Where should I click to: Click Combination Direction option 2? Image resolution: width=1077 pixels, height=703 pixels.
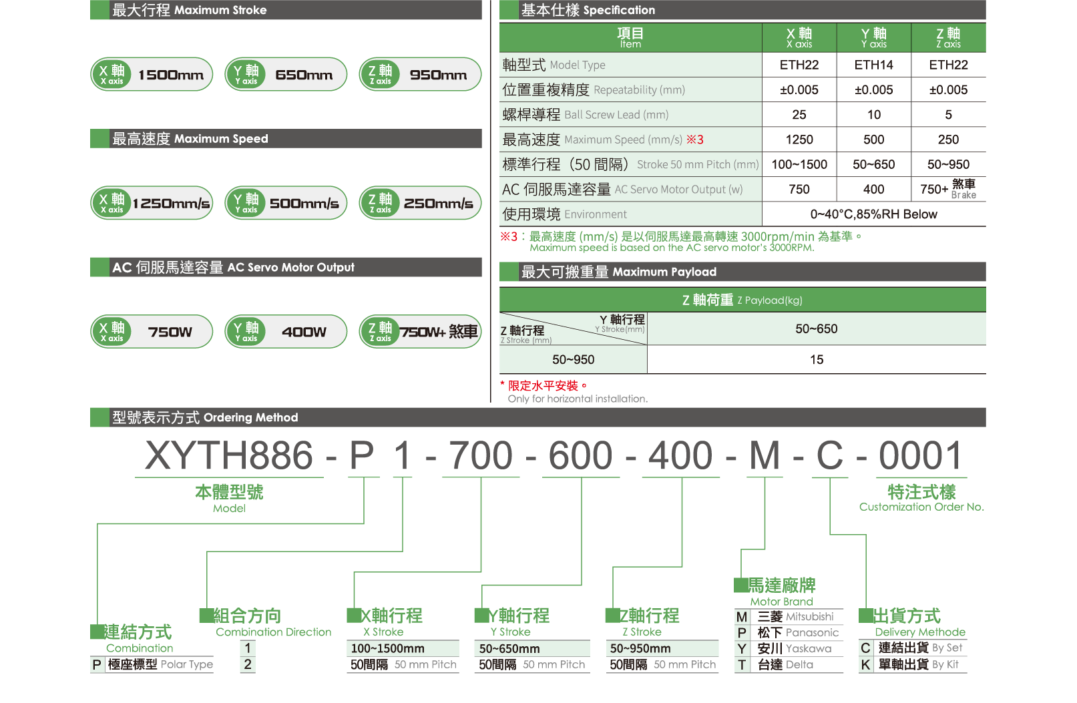(x=248, y=664)
